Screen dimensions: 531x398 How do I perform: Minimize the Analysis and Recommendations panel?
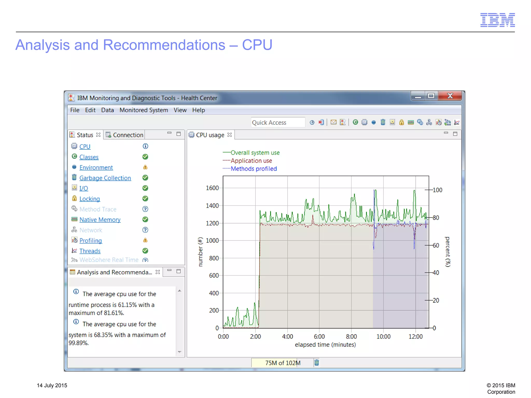pyautogui.click(x=169, y=270)
